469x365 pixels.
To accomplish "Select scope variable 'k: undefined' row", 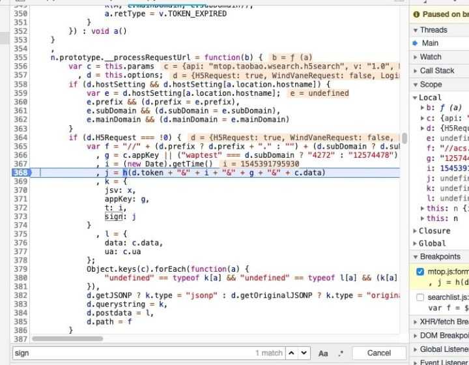I will [x=448, y=188].
